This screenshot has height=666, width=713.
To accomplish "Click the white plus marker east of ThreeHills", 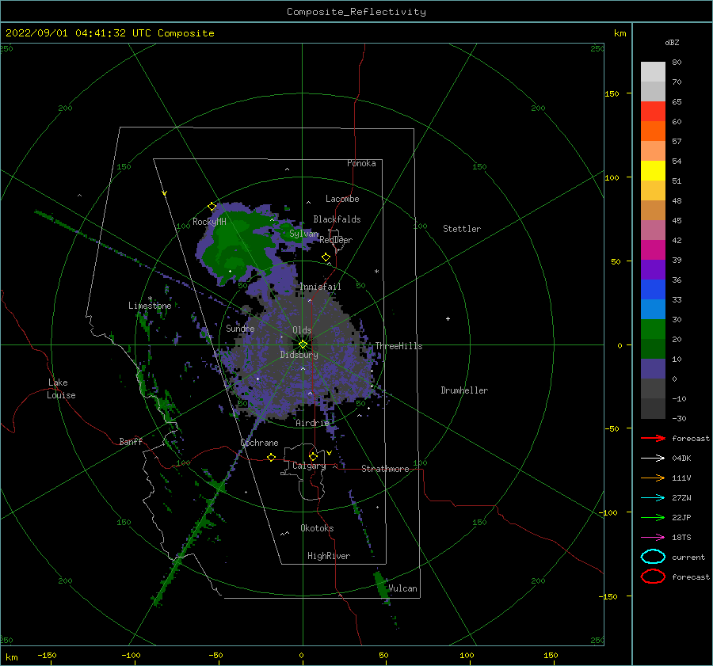I will tap(448, 318).
